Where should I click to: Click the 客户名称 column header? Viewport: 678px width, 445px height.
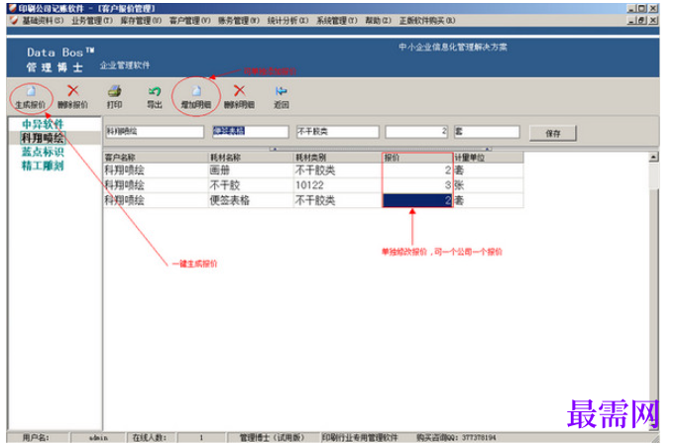[x=156, y=158]
